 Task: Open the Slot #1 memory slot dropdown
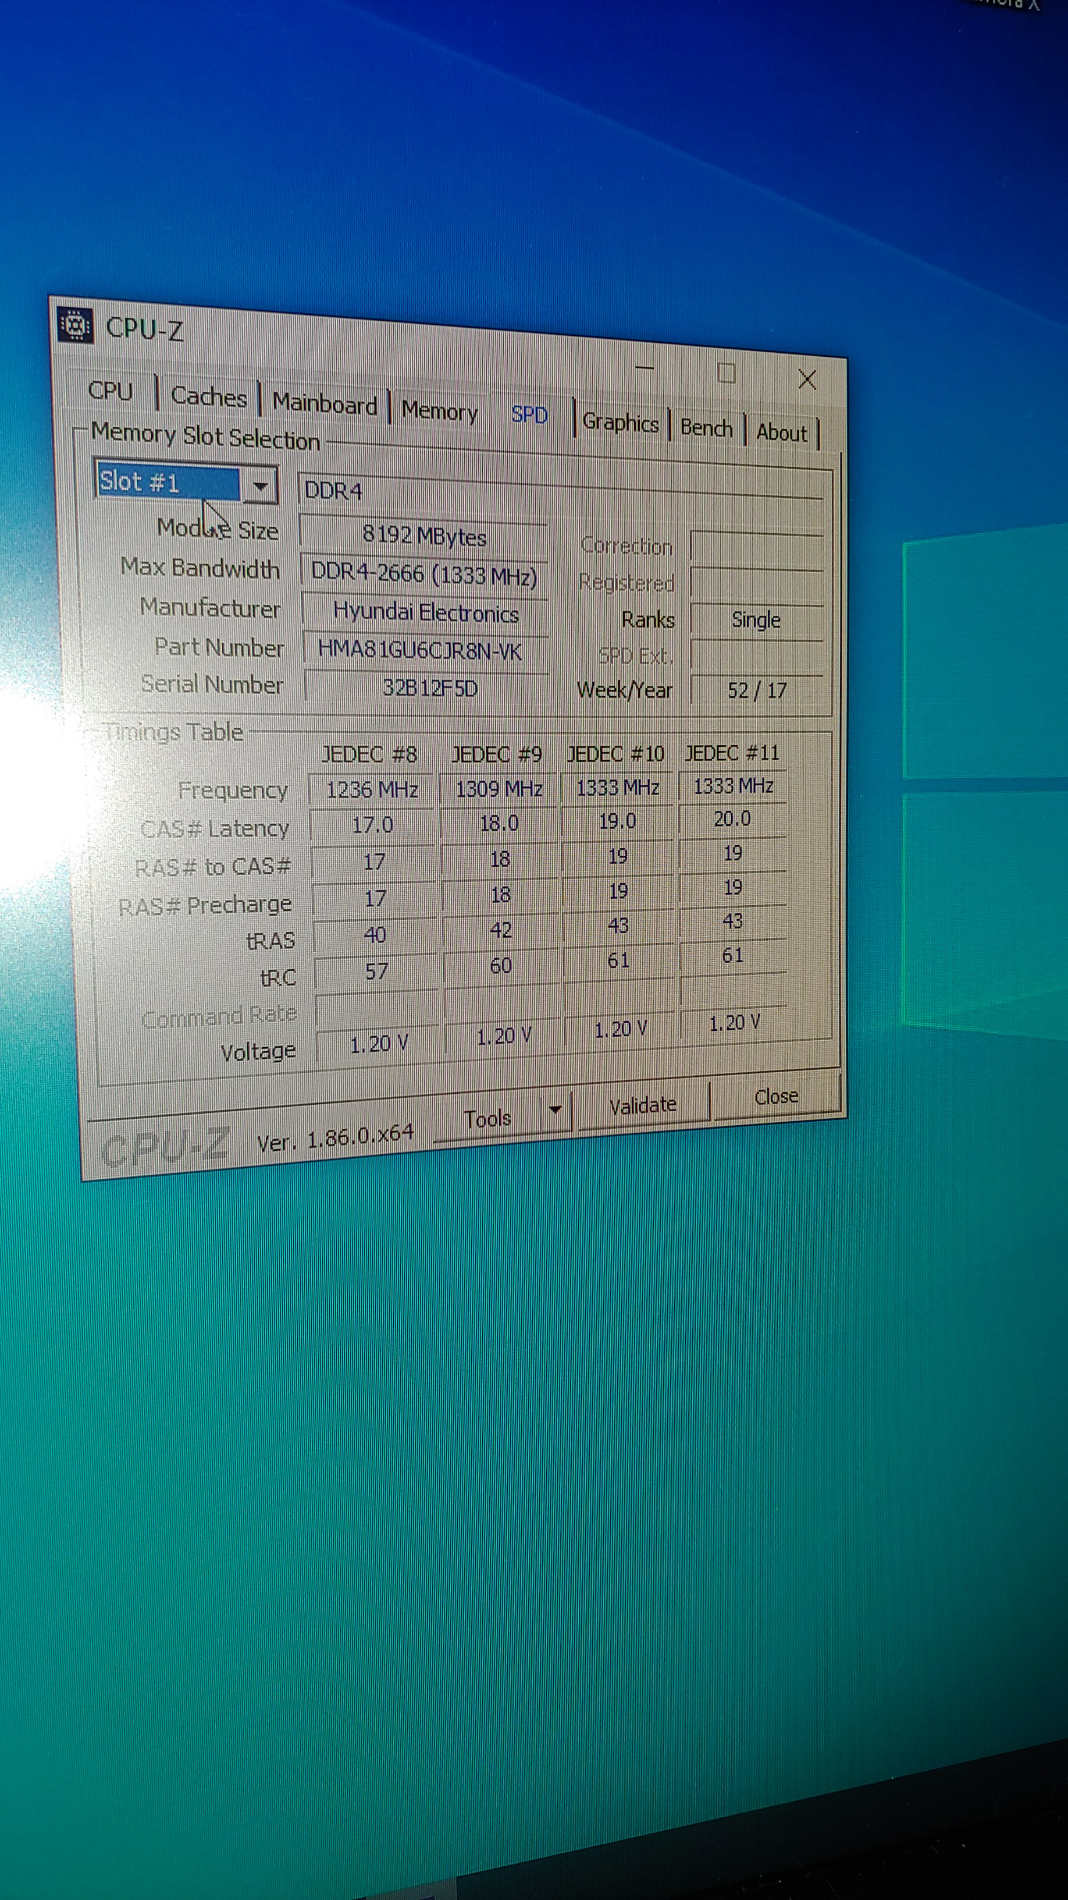click(x=259, y=486)
